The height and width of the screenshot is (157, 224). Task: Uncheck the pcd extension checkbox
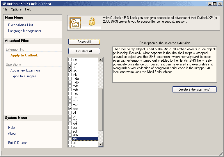tap(70, 109)
